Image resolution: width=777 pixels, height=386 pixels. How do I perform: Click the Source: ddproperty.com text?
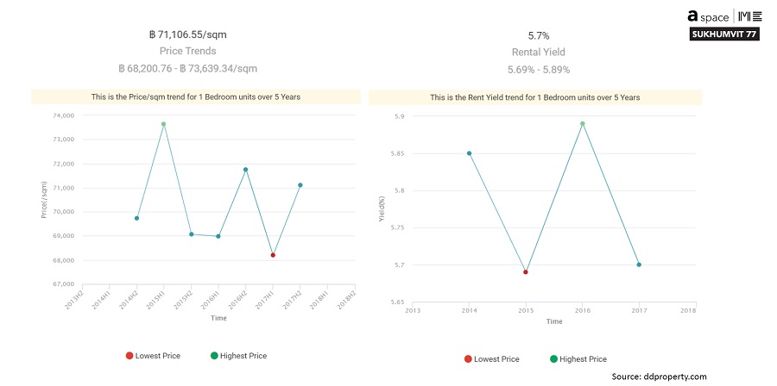659,377
